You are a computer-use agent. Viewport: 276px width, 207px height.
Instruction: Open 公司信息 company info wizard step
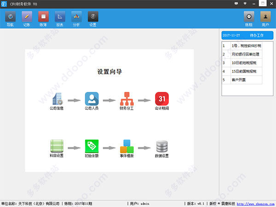[x=57, y=101]
